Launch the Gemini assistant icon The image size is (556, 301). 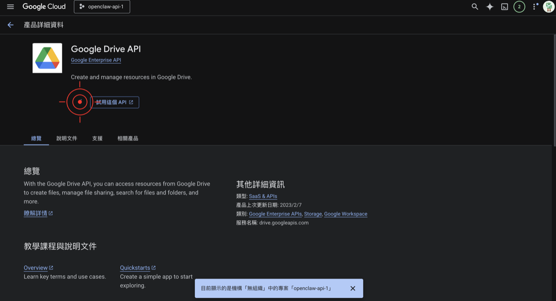[x=490, y=7]
